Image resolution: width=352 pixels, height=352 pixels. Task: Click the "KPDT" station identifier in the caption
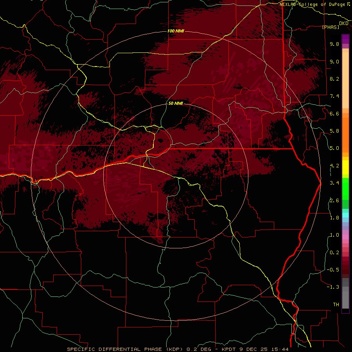pos(230,349)
